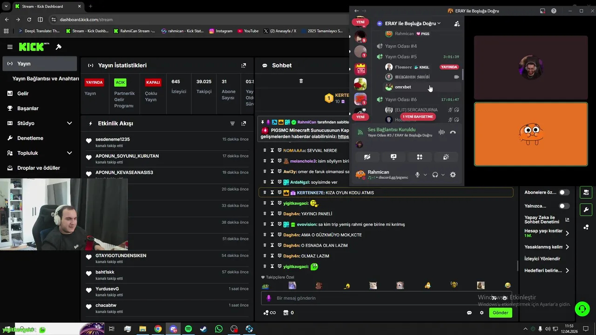Mute microphone in Discord user panel
This screenshot has height=335, width=596.
pos(418,175)
